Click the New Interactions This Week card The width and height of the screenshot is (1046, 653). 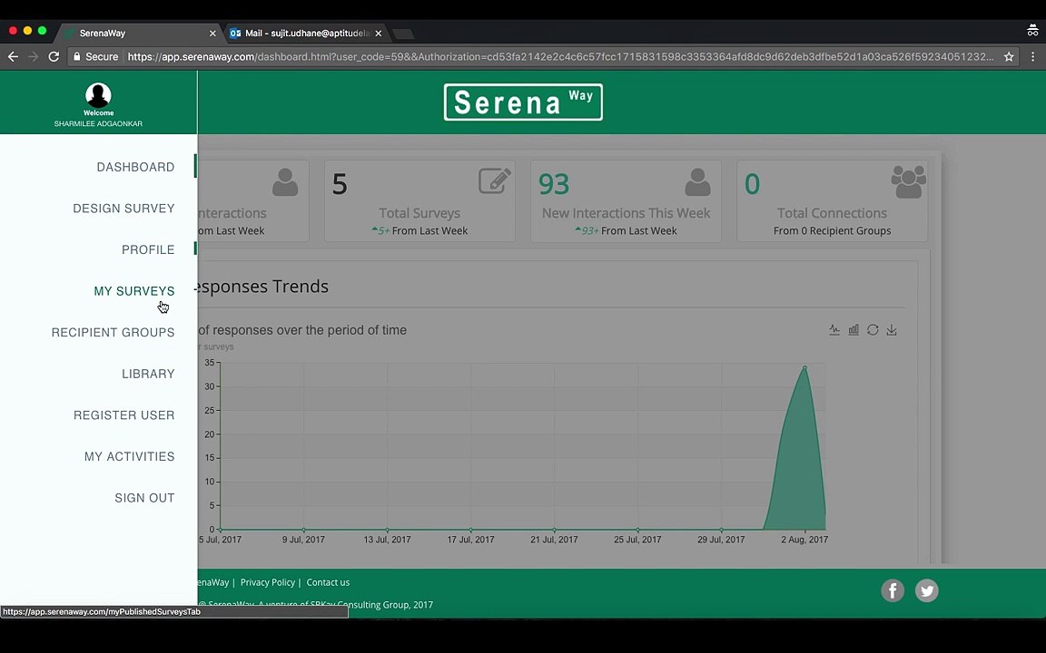pos(626,200)
